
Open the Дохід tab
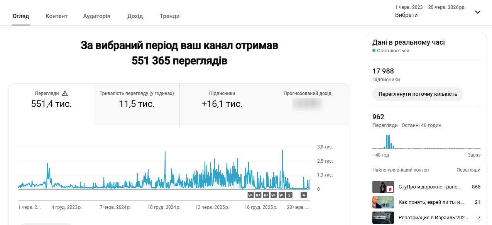point(135,16)
